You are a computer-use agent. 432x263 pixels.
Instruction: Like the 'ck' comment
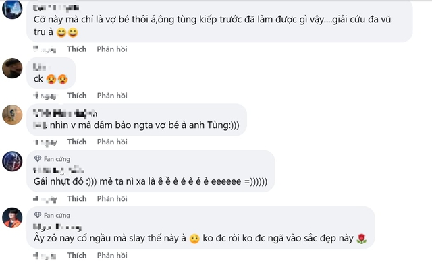pos(77,96)
